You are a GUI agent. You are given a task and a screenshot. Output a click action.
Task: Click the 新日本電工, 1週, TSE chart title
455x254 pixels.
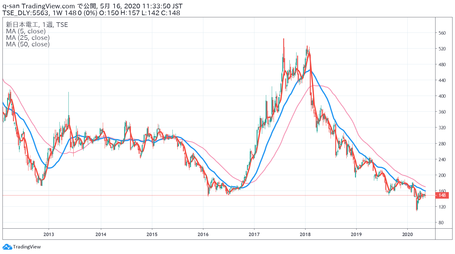(37, 25)
